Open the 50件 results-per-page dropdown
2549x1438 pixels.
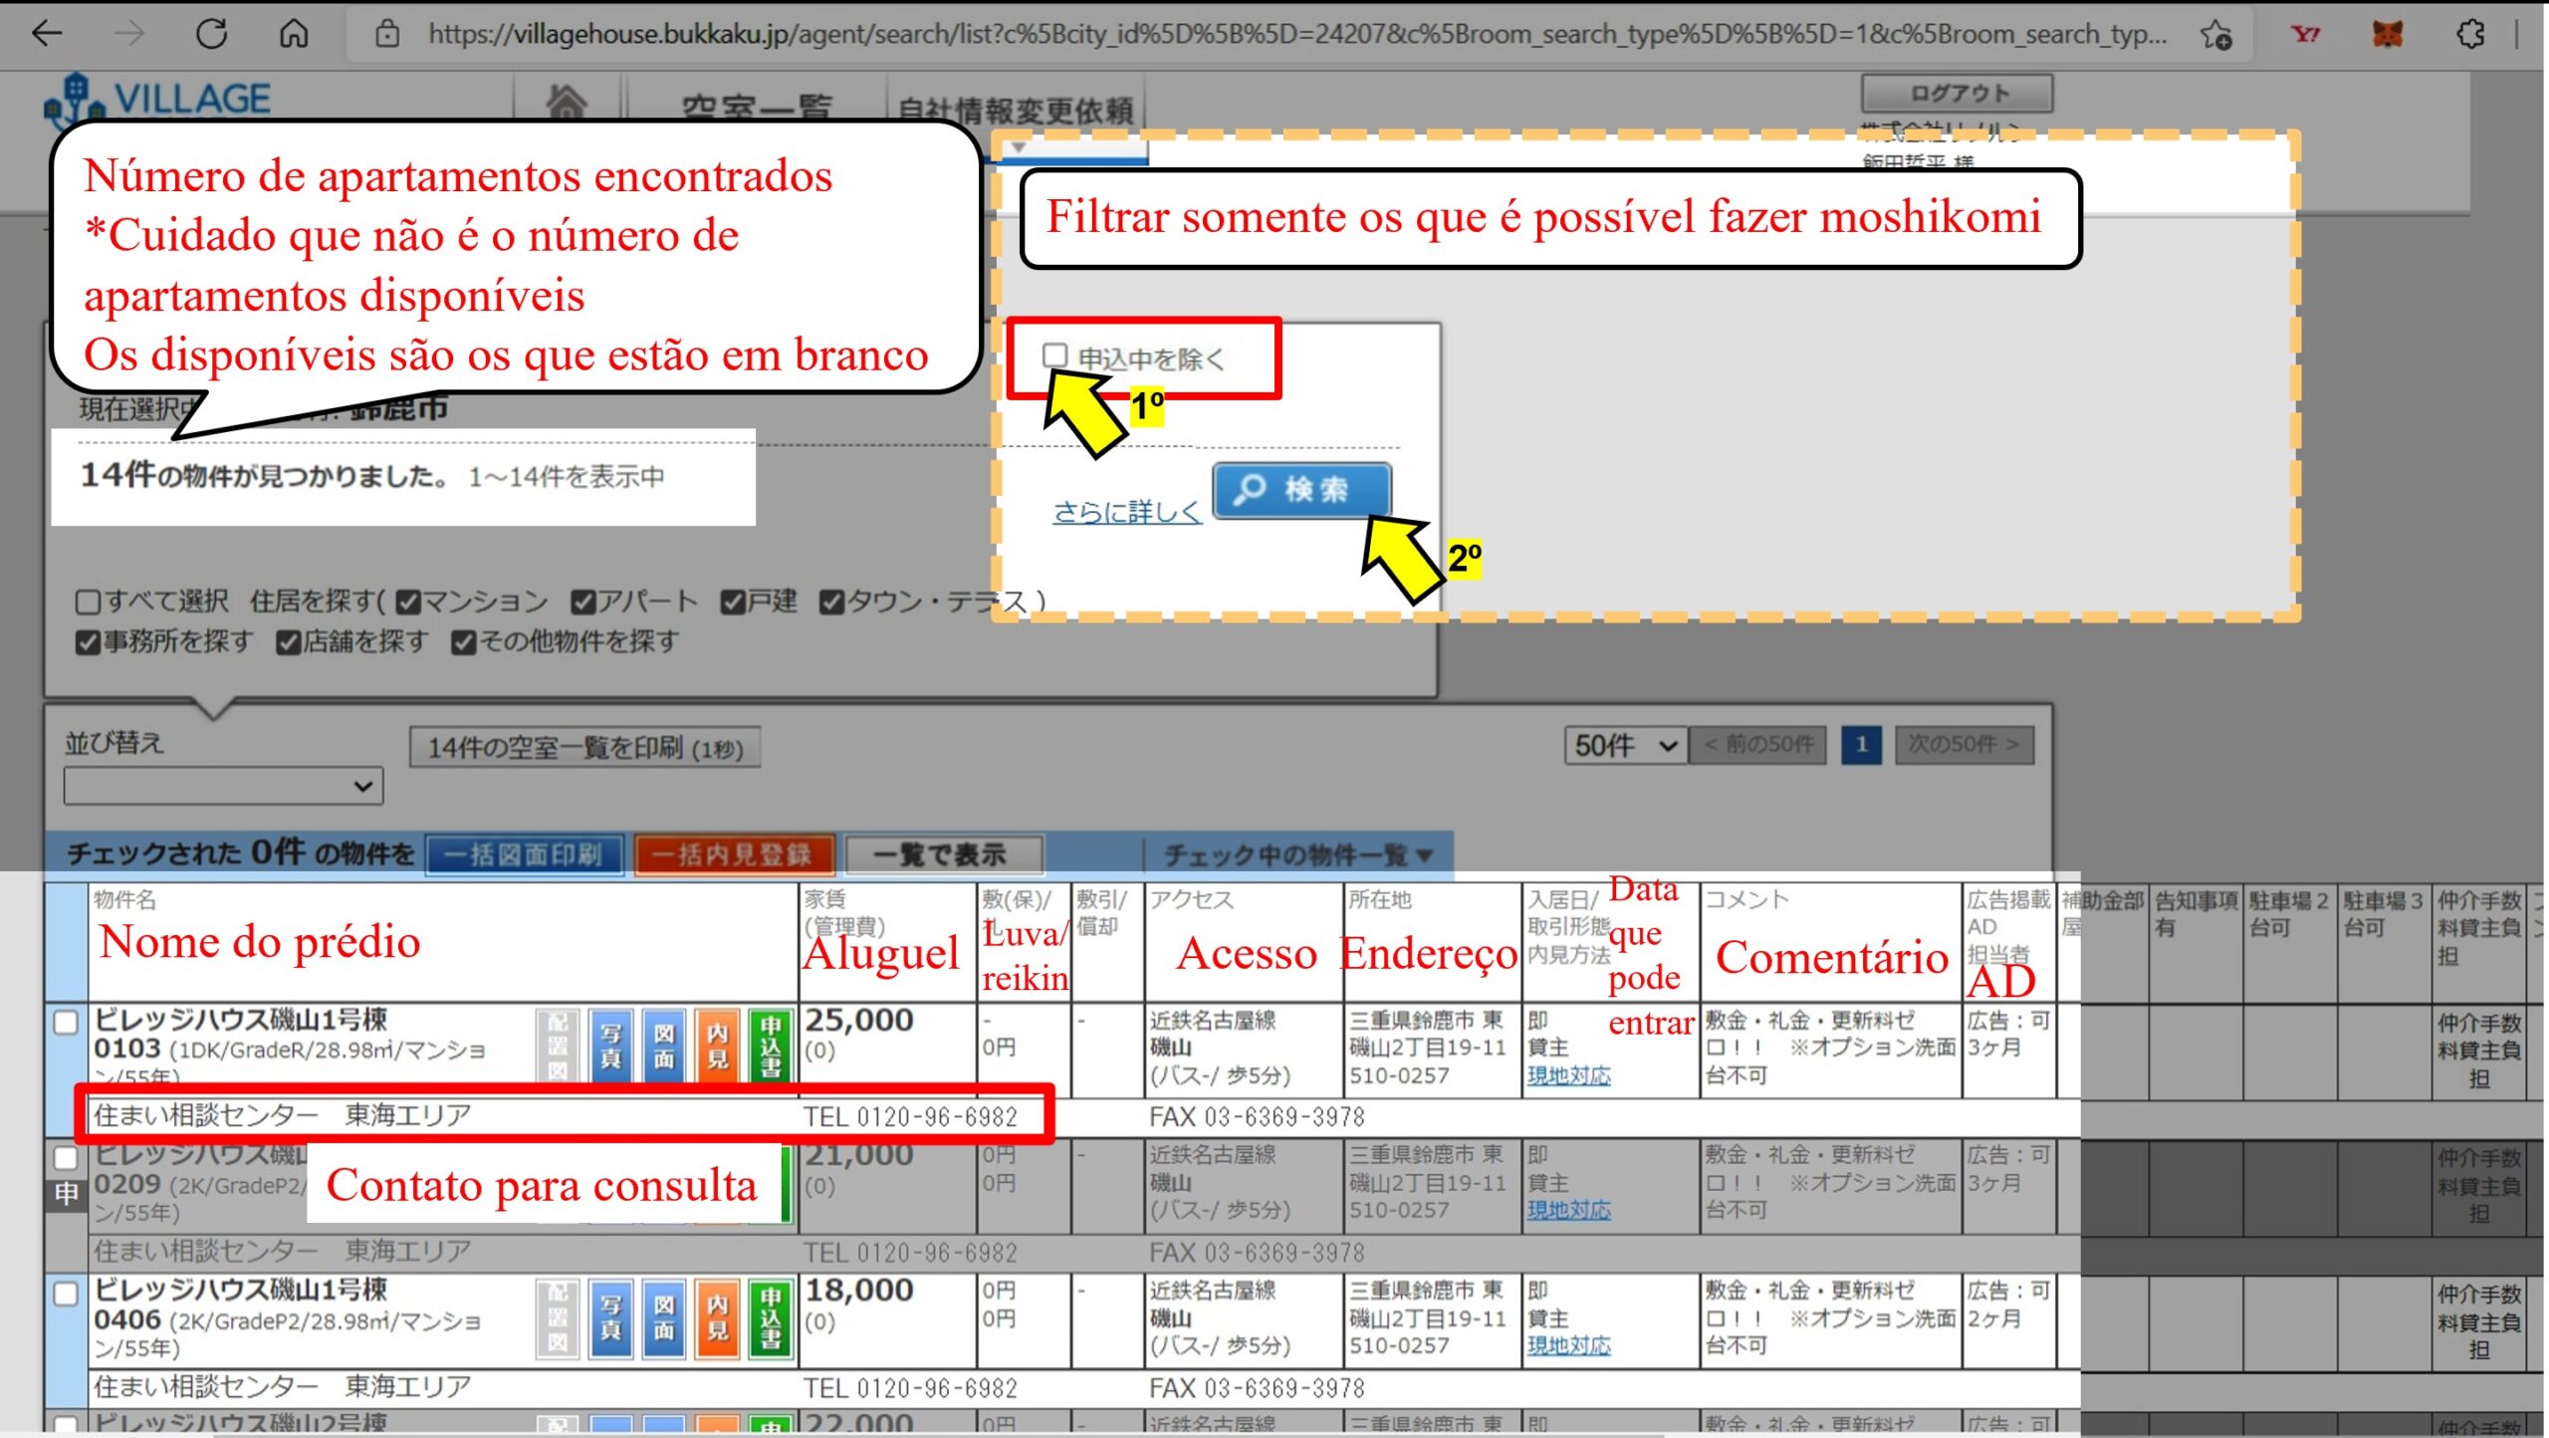pos(1624,745)
